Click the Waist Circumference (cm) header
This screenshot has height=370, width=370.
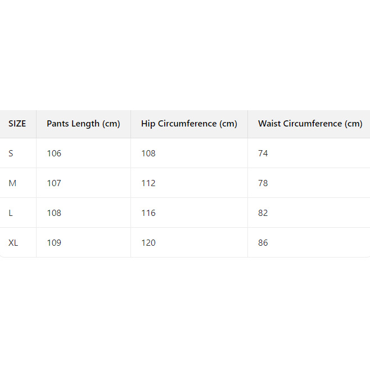point(310,124)
